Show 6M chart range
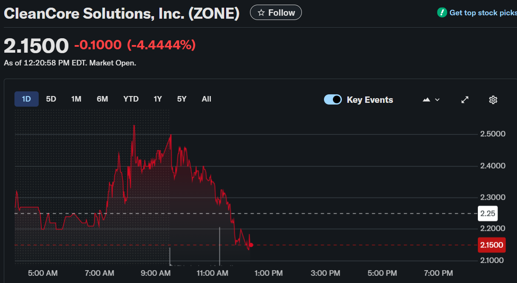 coord(102,99)
